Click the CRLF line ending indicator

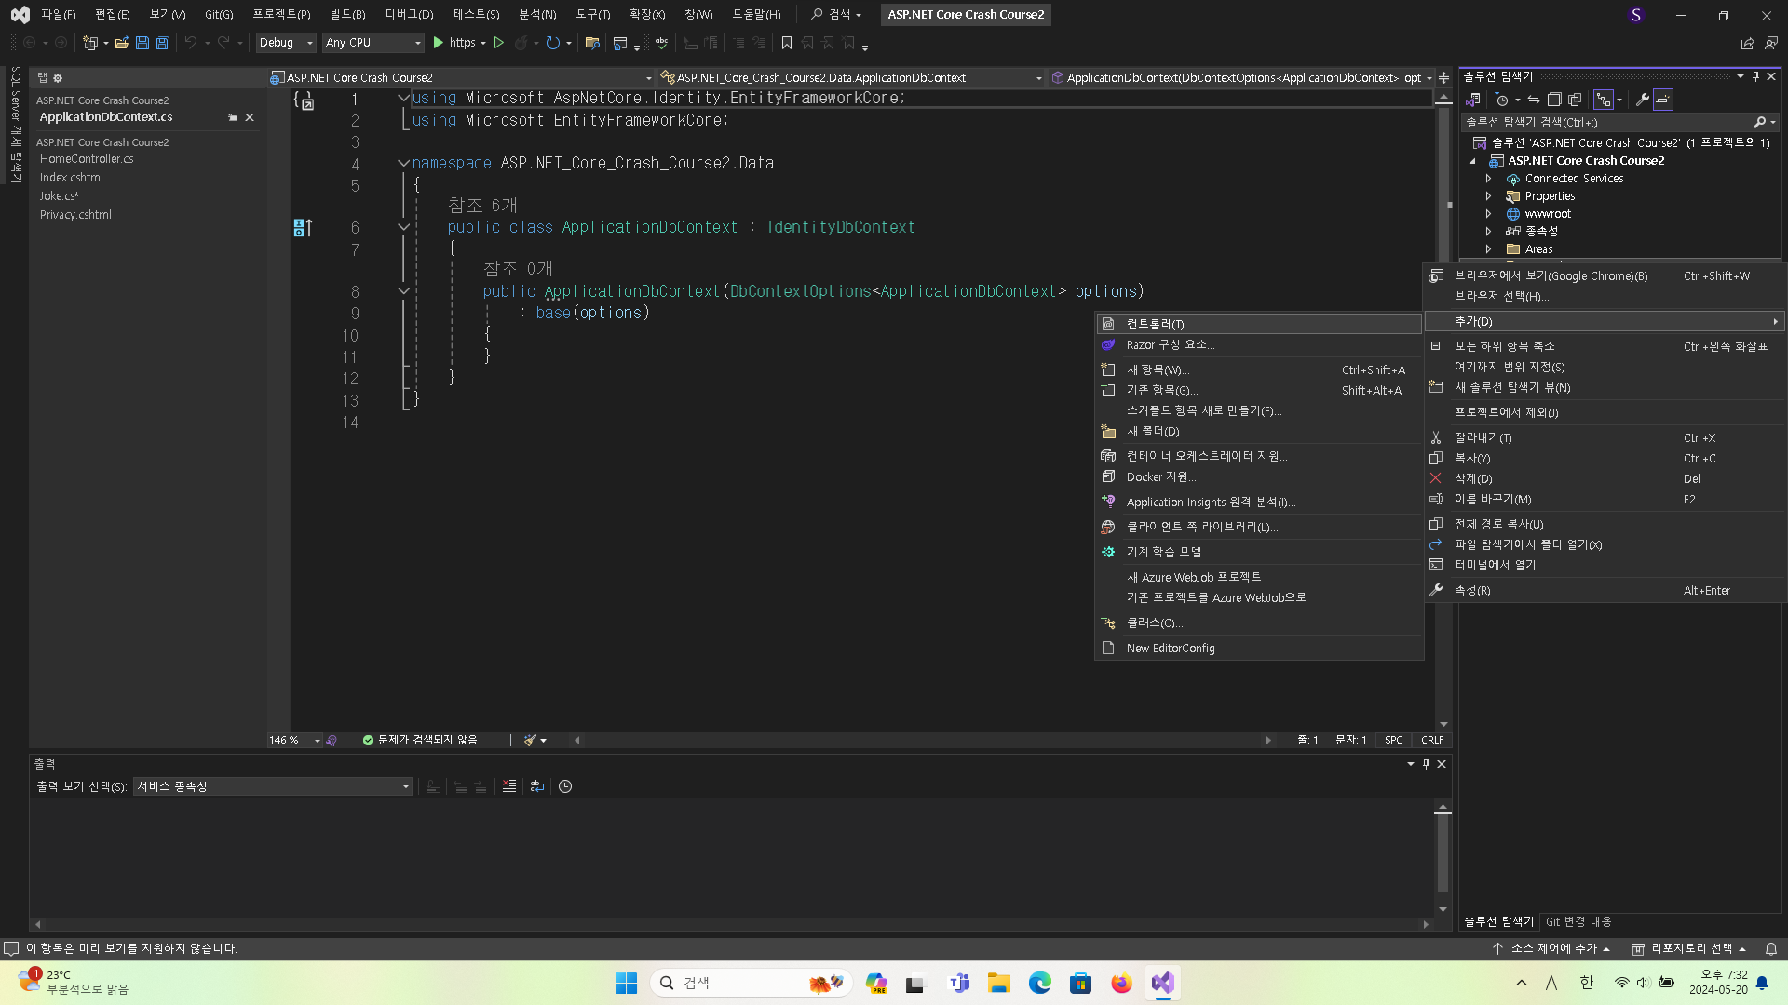(1432, 740)
